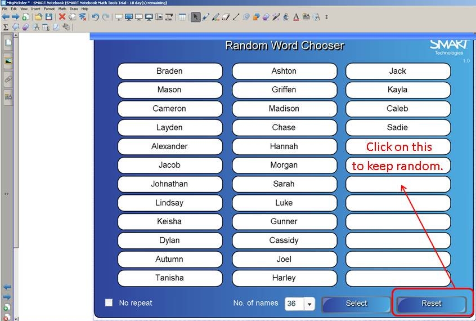Open the Format menu
Screen dimensions: 476x321
[49, 9]
